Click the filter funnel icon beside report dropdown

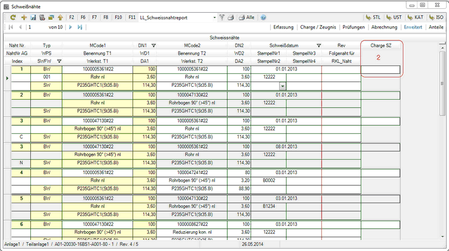pyautogui.click(x=222, y=17)
